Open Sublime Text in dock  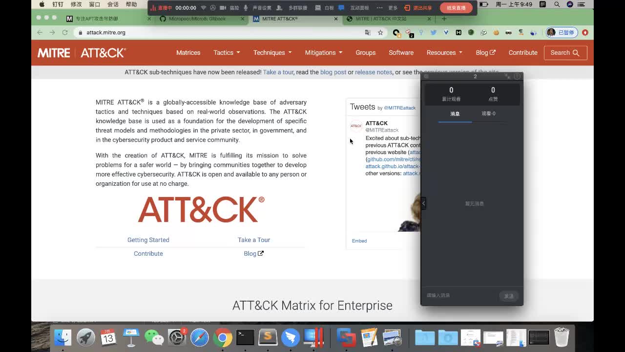point(268,337)
